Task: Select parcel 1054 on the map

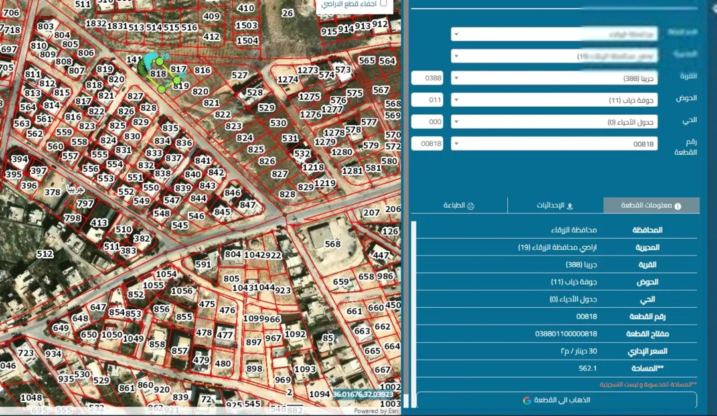Action: [x=167, y=274]
